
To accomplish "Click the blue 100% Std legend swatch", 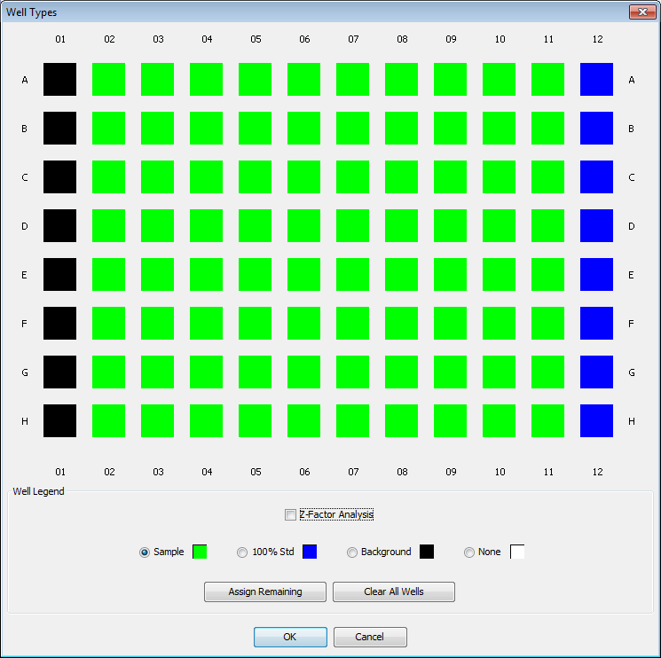I will coord(310,552).
